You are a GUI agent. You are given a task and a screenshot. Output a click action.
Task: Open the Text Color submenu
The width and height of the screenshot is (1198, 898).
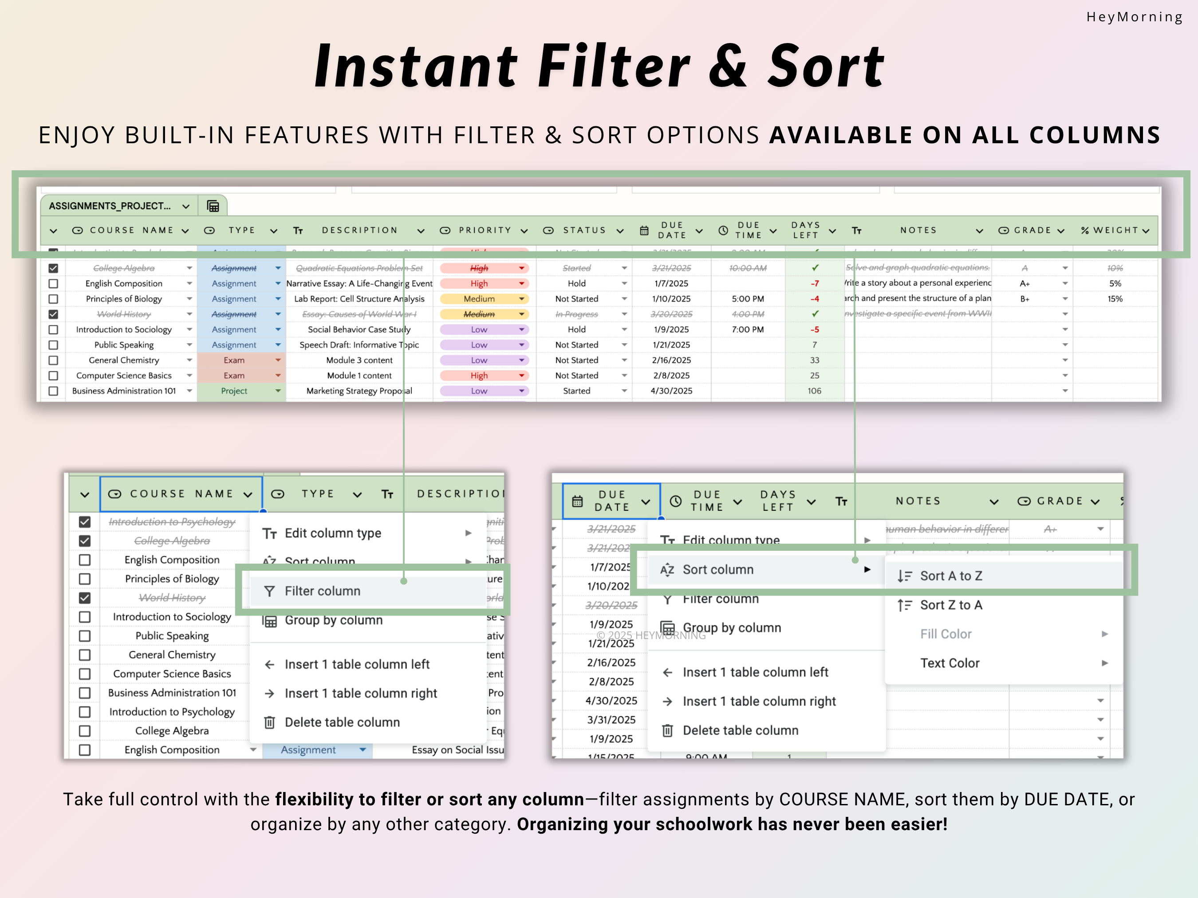[950, 663]
